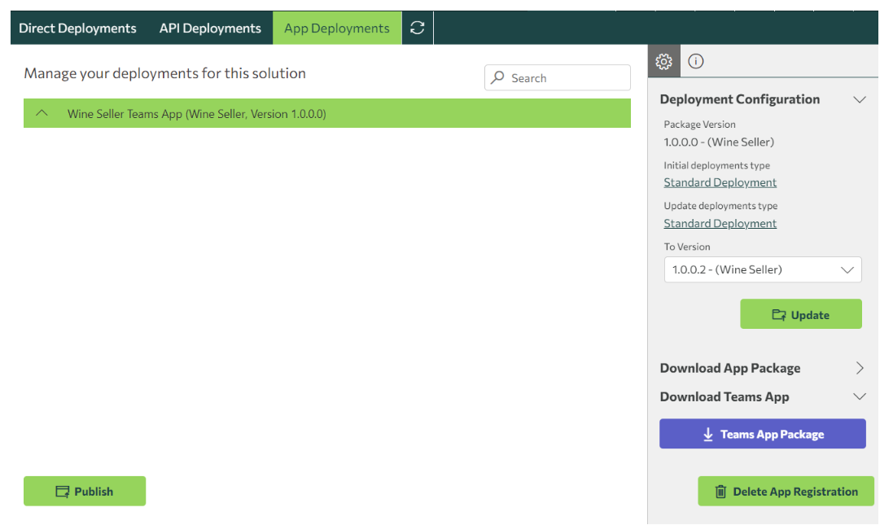
Task: Open the information panel tab
Action: [696, 61]
